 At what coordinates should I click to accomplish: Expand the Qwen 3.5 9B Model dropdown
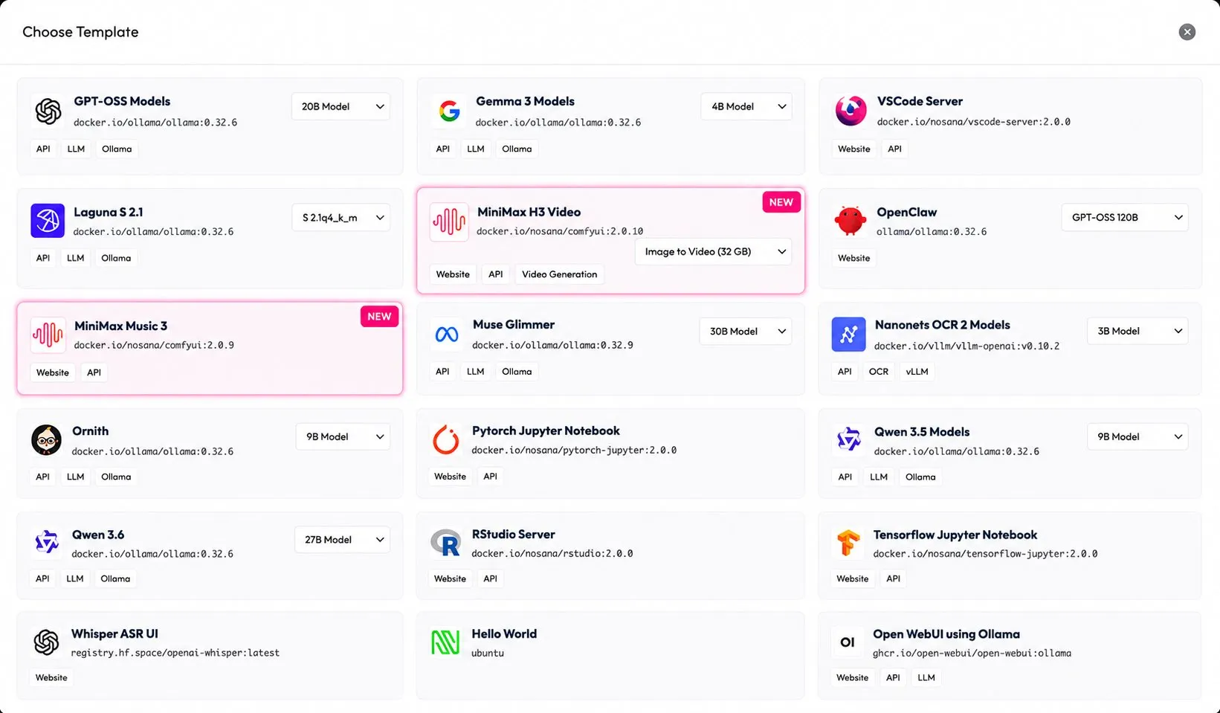click(x=1138, y=436)
